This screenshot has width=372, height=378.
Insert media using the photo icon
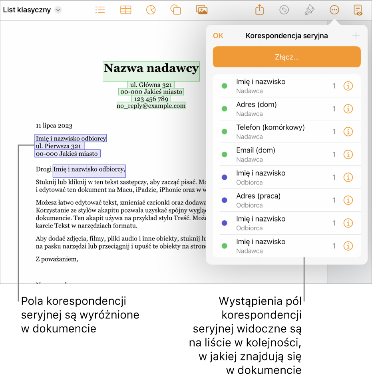point(202,10)
